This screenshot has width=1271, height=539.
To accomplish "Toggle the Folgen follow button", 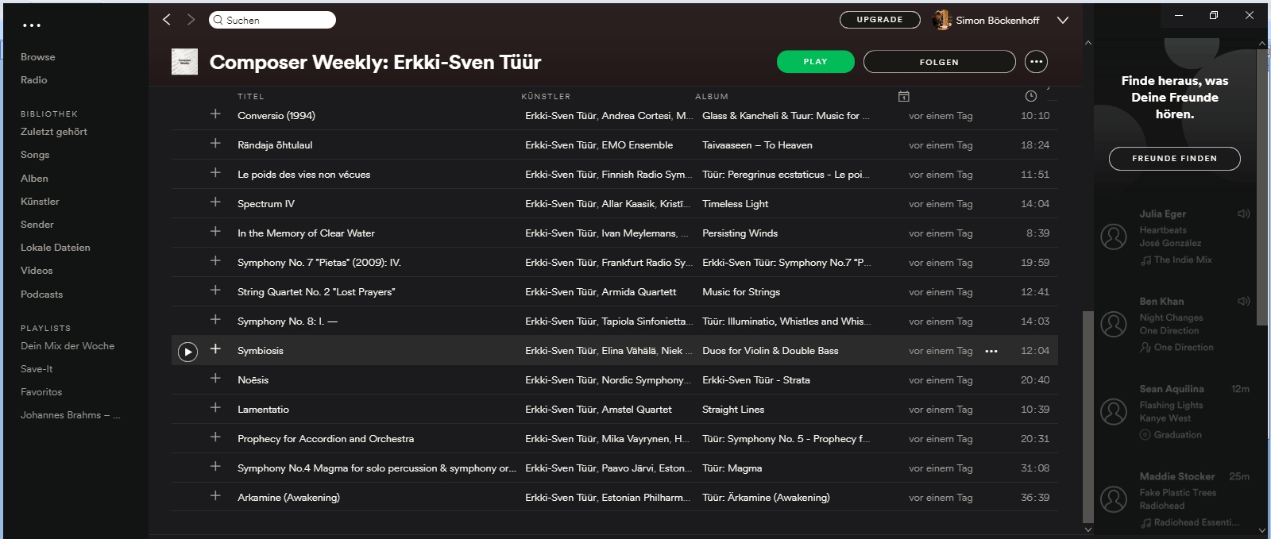I will click(939, 62).
